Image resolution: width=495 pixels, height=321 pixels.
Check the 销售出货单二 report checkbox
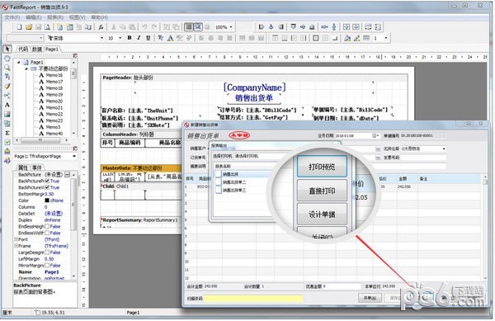click(219, 182)
